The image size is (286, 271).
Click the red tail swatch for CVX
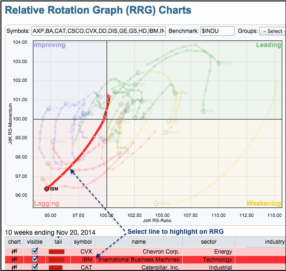(x=56, y=252)
